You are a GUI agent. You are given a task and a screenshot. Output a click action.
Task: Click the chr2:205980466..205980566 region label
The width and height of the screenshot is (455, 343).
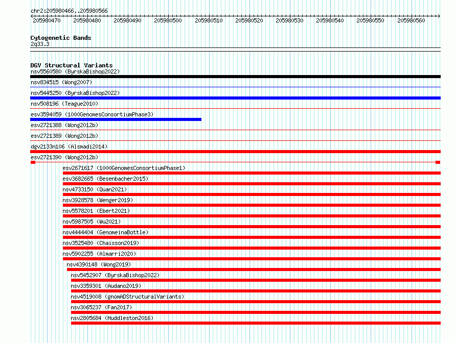click(69, 11)
